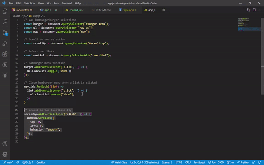Change line ending via CRLF item
Screen dimensions: 264x165
coord(188,162)
